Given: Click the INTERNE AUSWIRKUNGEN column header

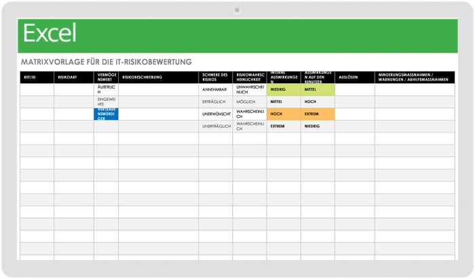Looking at the screenshot, I should (284, 77).
